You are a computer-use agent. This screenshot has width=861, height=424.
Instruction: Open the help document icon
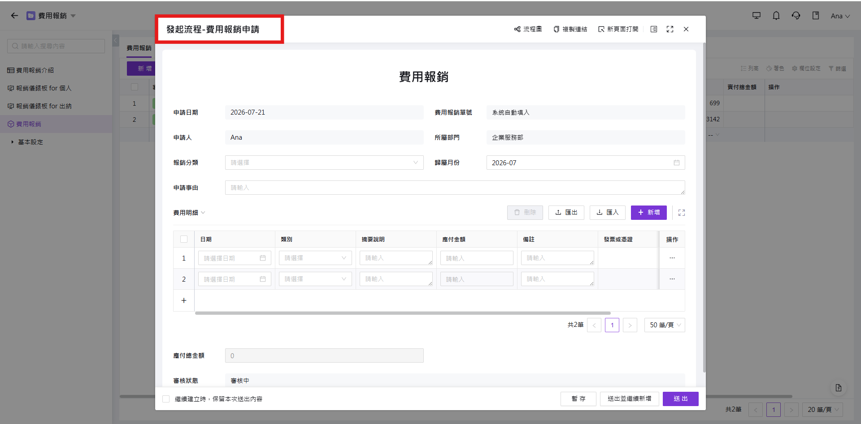(x=816, y=16)
